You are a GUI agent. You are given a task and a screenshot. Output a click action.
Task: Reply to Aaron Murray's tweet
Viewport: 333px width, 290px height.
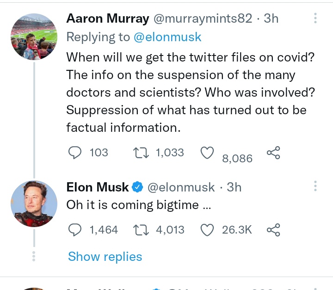pyautogui.click(x=74, y=153)
